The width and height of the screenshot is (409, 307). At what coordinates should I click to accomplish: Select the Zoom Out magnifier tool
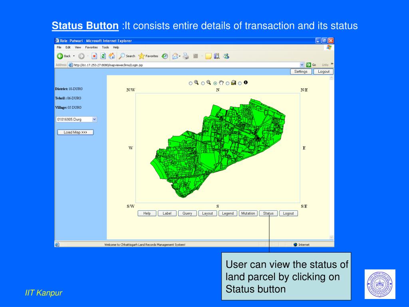[x=208, y=83]
